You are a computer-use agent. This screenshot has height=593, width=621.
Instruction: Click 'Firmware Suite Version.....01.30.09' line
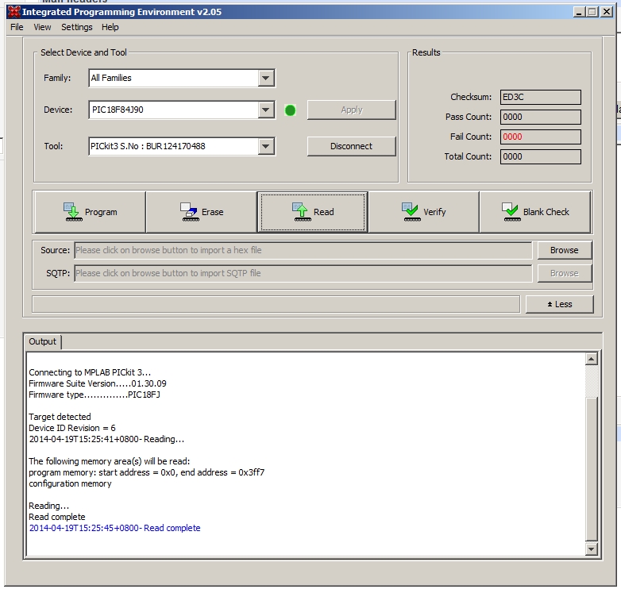(98, 383)
